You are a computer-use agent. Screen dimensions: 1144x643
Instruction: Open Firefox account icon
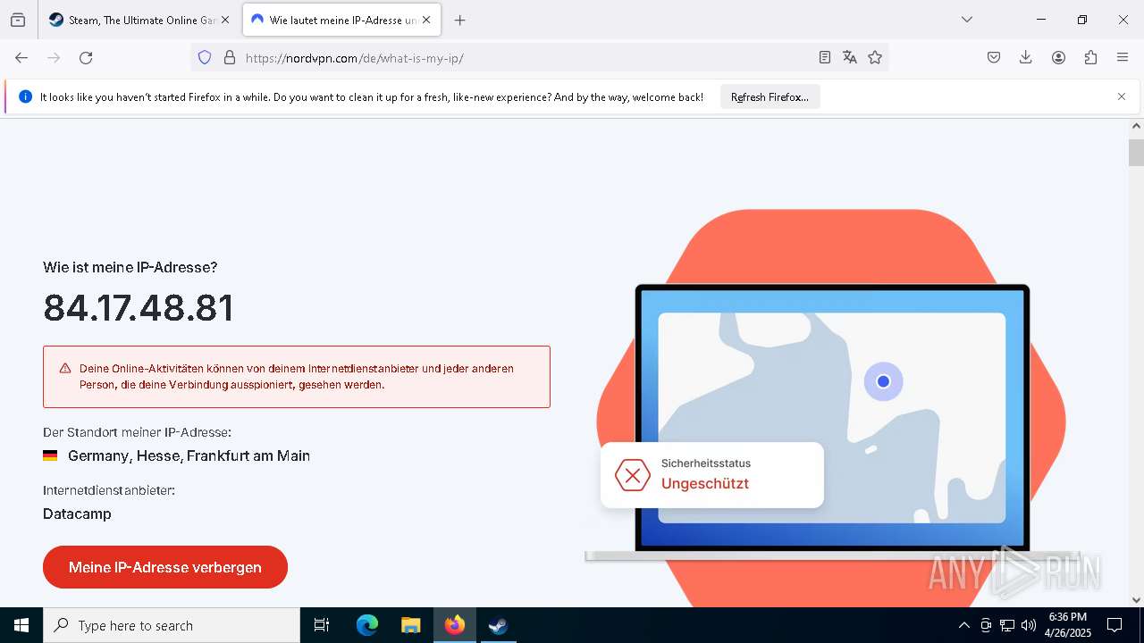click(1058, 57)
